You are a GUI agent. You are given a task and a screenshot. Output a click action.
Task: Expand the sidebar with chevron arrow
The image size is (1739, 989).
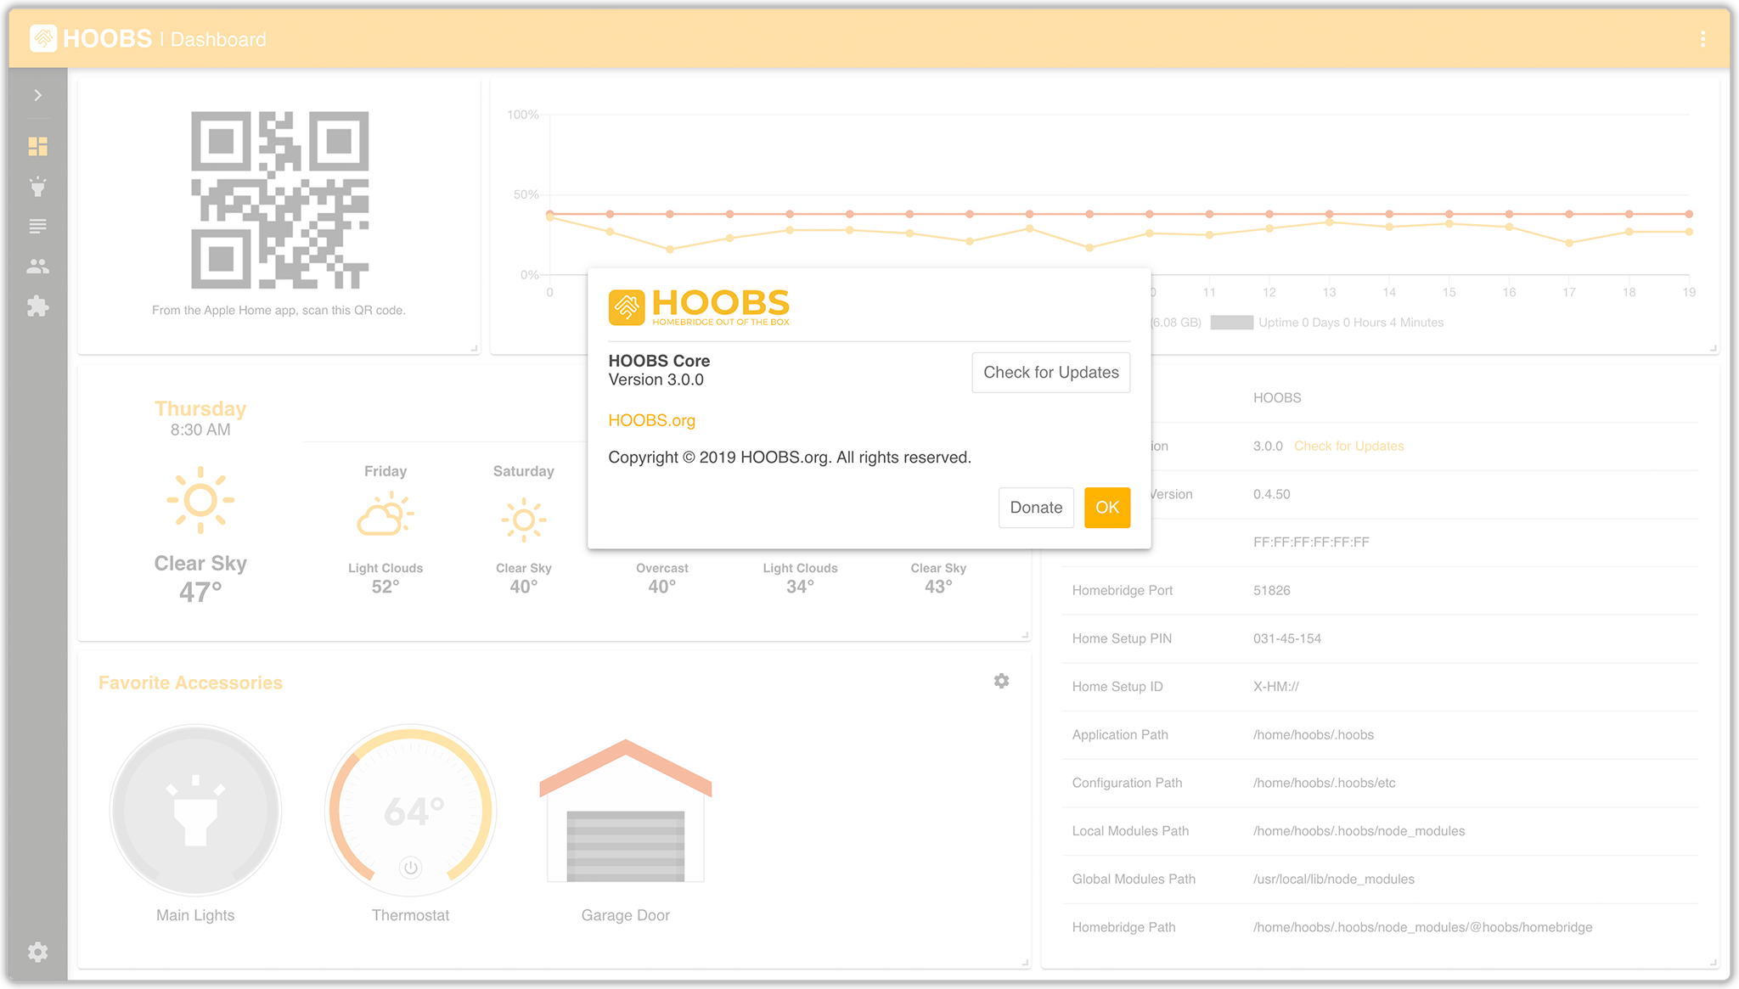click(x=37, y=95)
